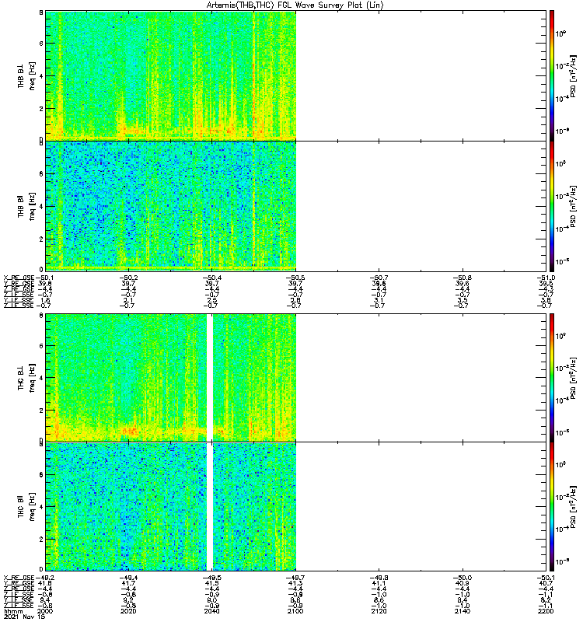Select the color bar beside THC B-parallel panel
The image size is (583, 622).
(552, 507)
